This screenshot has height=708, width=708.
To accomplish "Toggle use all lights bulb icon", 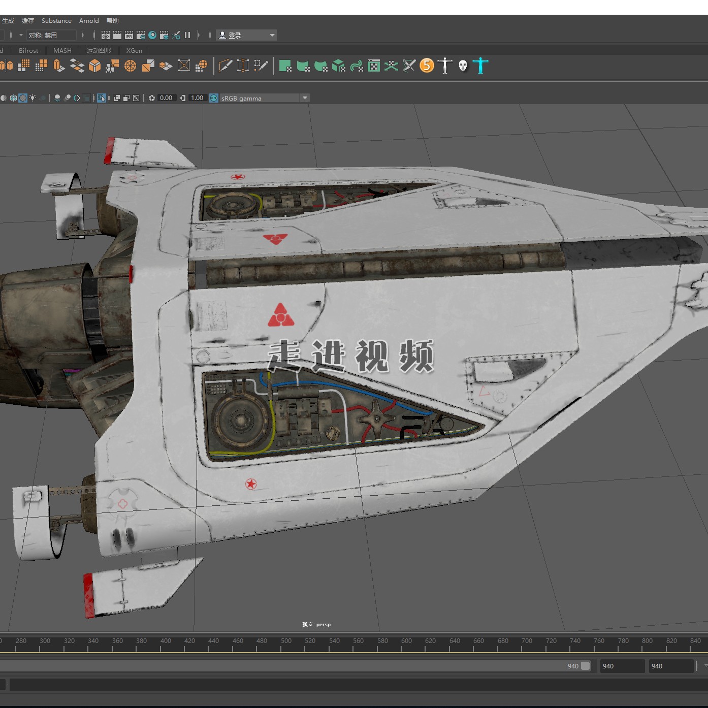I will pos(33,98).
